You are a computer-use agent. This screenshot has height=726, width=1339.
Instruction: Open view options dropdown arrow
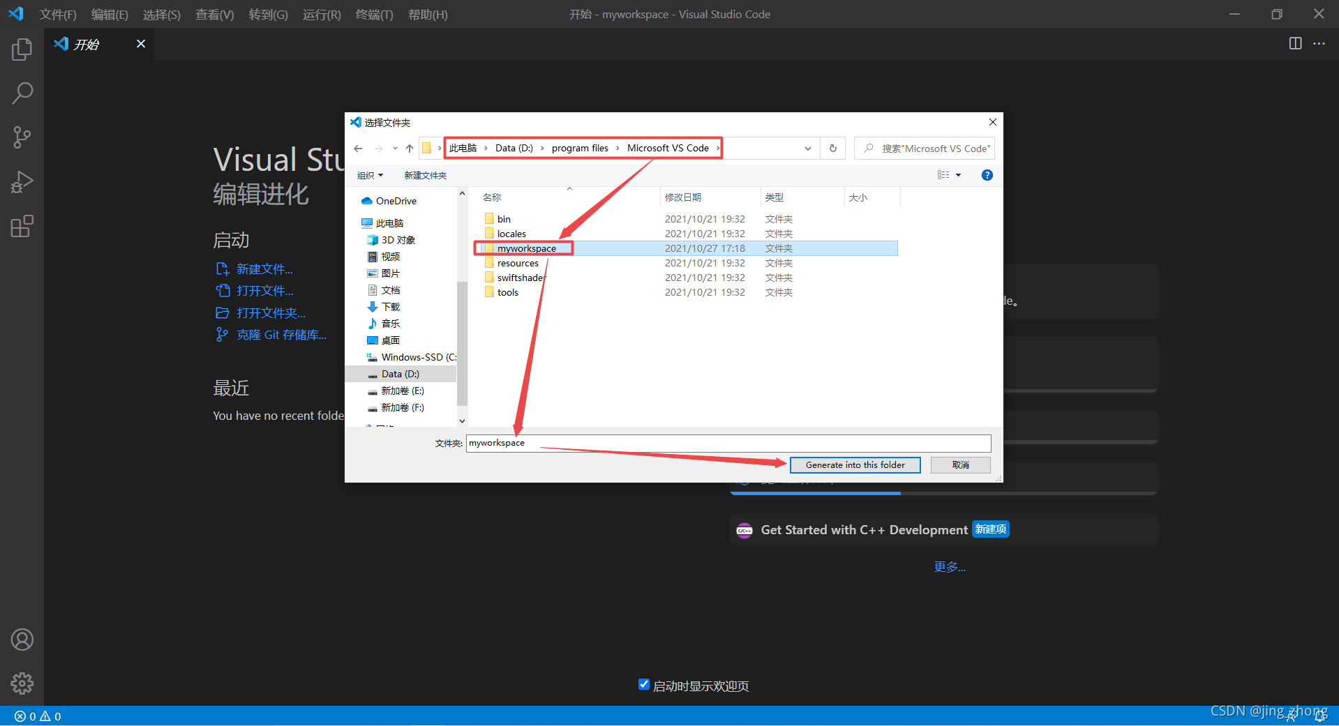[x=959, y=175]
